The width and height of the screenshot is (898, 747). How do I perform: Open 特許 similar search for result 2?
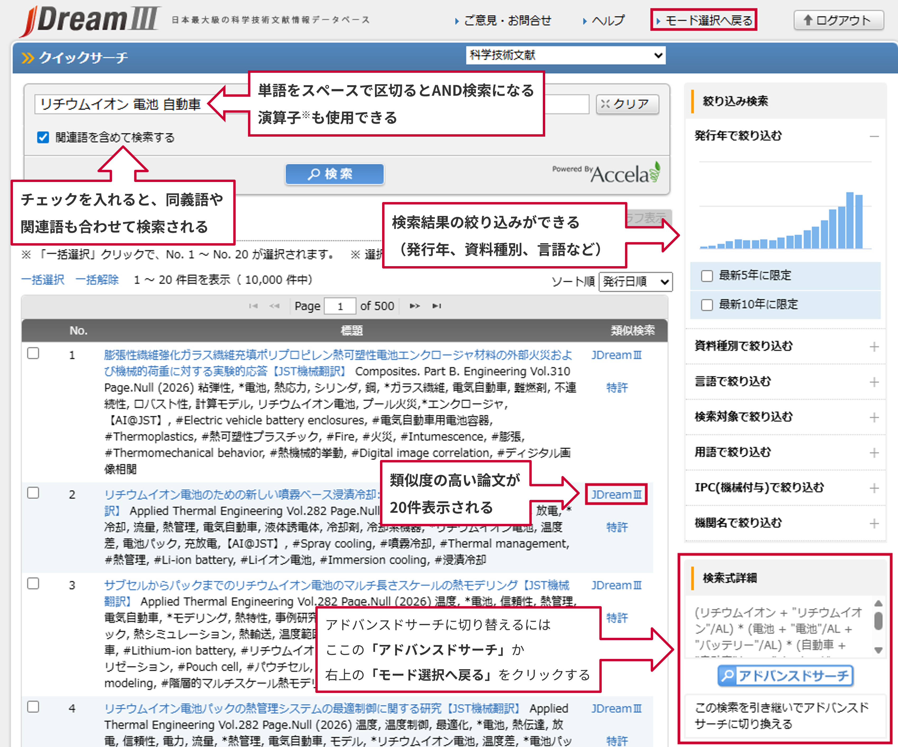[617, 527]
